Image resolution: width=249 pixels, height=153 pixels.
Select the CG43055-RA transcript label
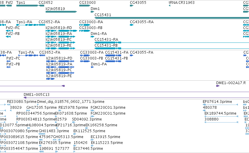(x=142, y=22)
